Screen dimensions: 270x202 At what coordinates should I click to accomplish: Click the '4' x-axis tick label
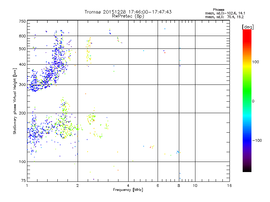point(128,186)
